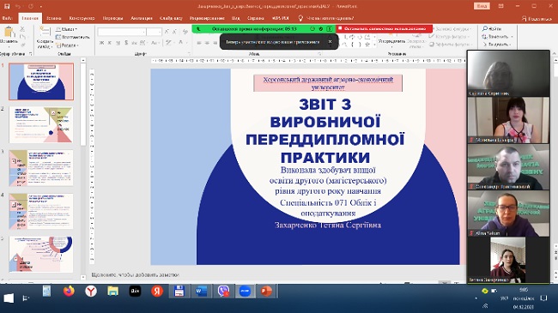Toggle Underline formatting (Ч)
Screen dimensions: 558x313
[118, 43]
